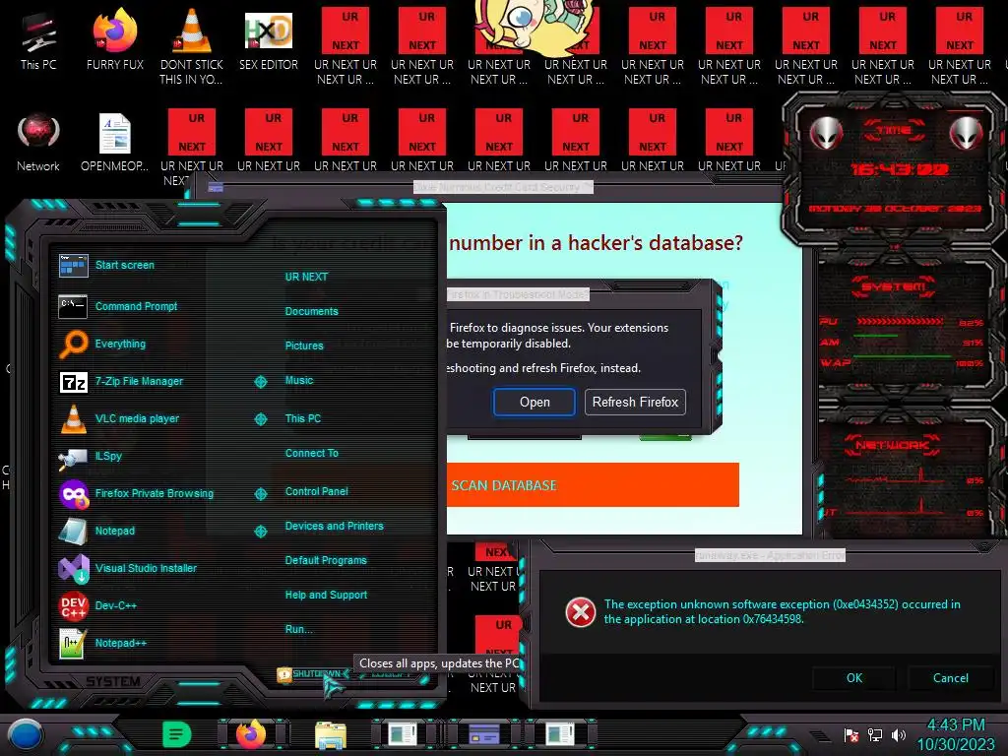Open the network tray icon

[875, 734]
